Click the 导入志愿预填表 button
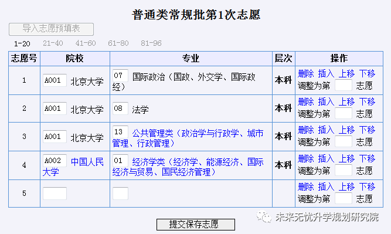 point(51,29)
